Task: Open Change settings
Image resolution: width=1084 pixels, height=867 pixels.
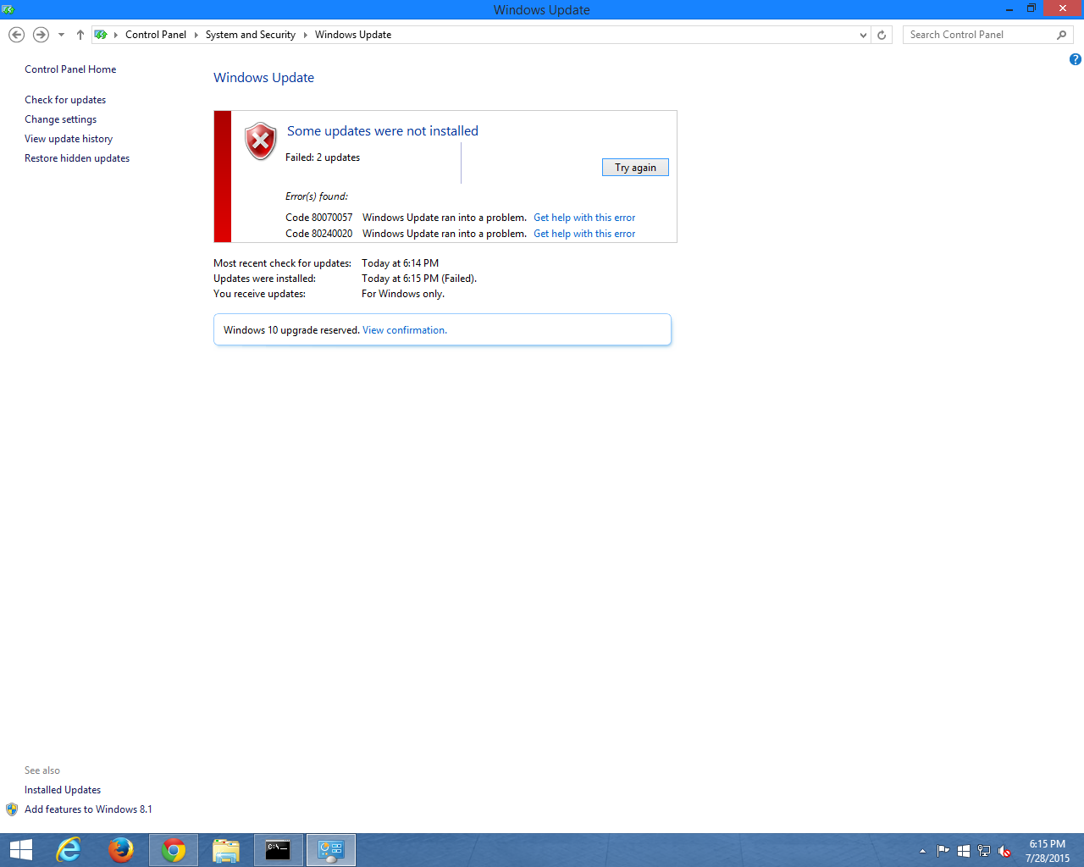Action: coord(60,119)
